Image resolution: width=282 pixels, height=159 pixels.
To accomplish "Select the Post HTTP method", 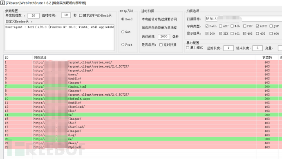I will pyautogui.click(x=123, y=44).
